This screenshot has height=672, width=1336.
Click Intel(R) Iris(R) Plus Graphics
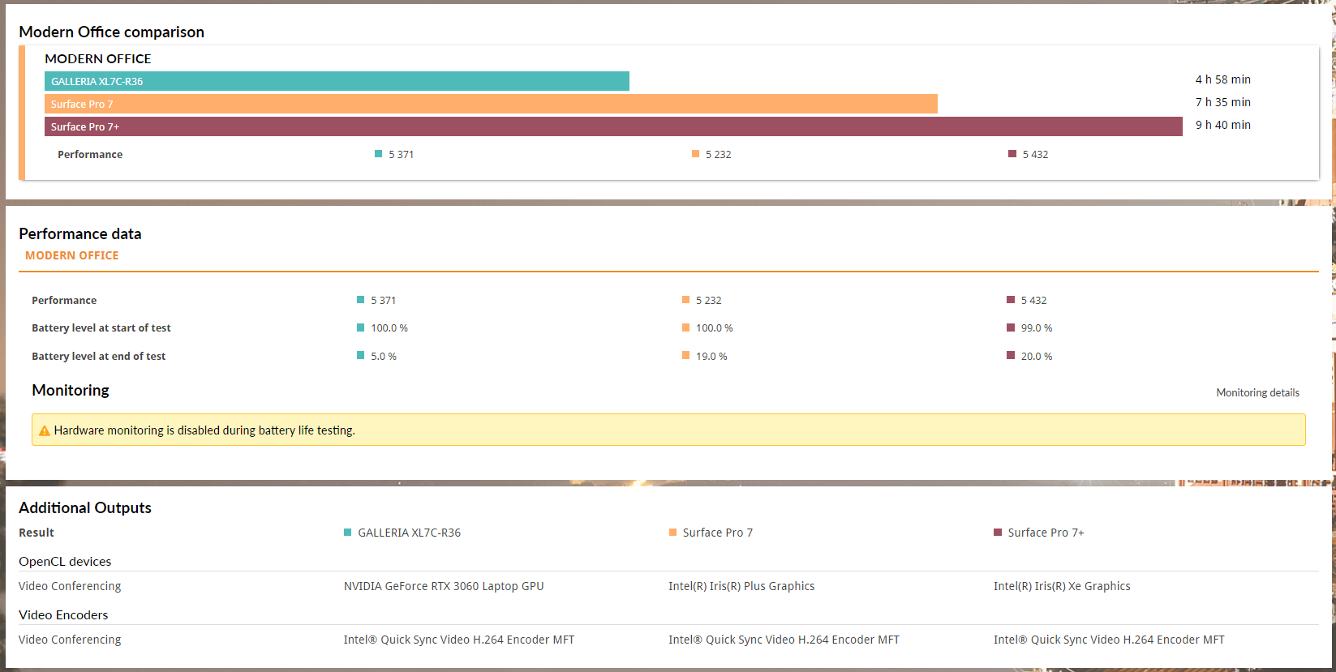[x=741, y=586]
